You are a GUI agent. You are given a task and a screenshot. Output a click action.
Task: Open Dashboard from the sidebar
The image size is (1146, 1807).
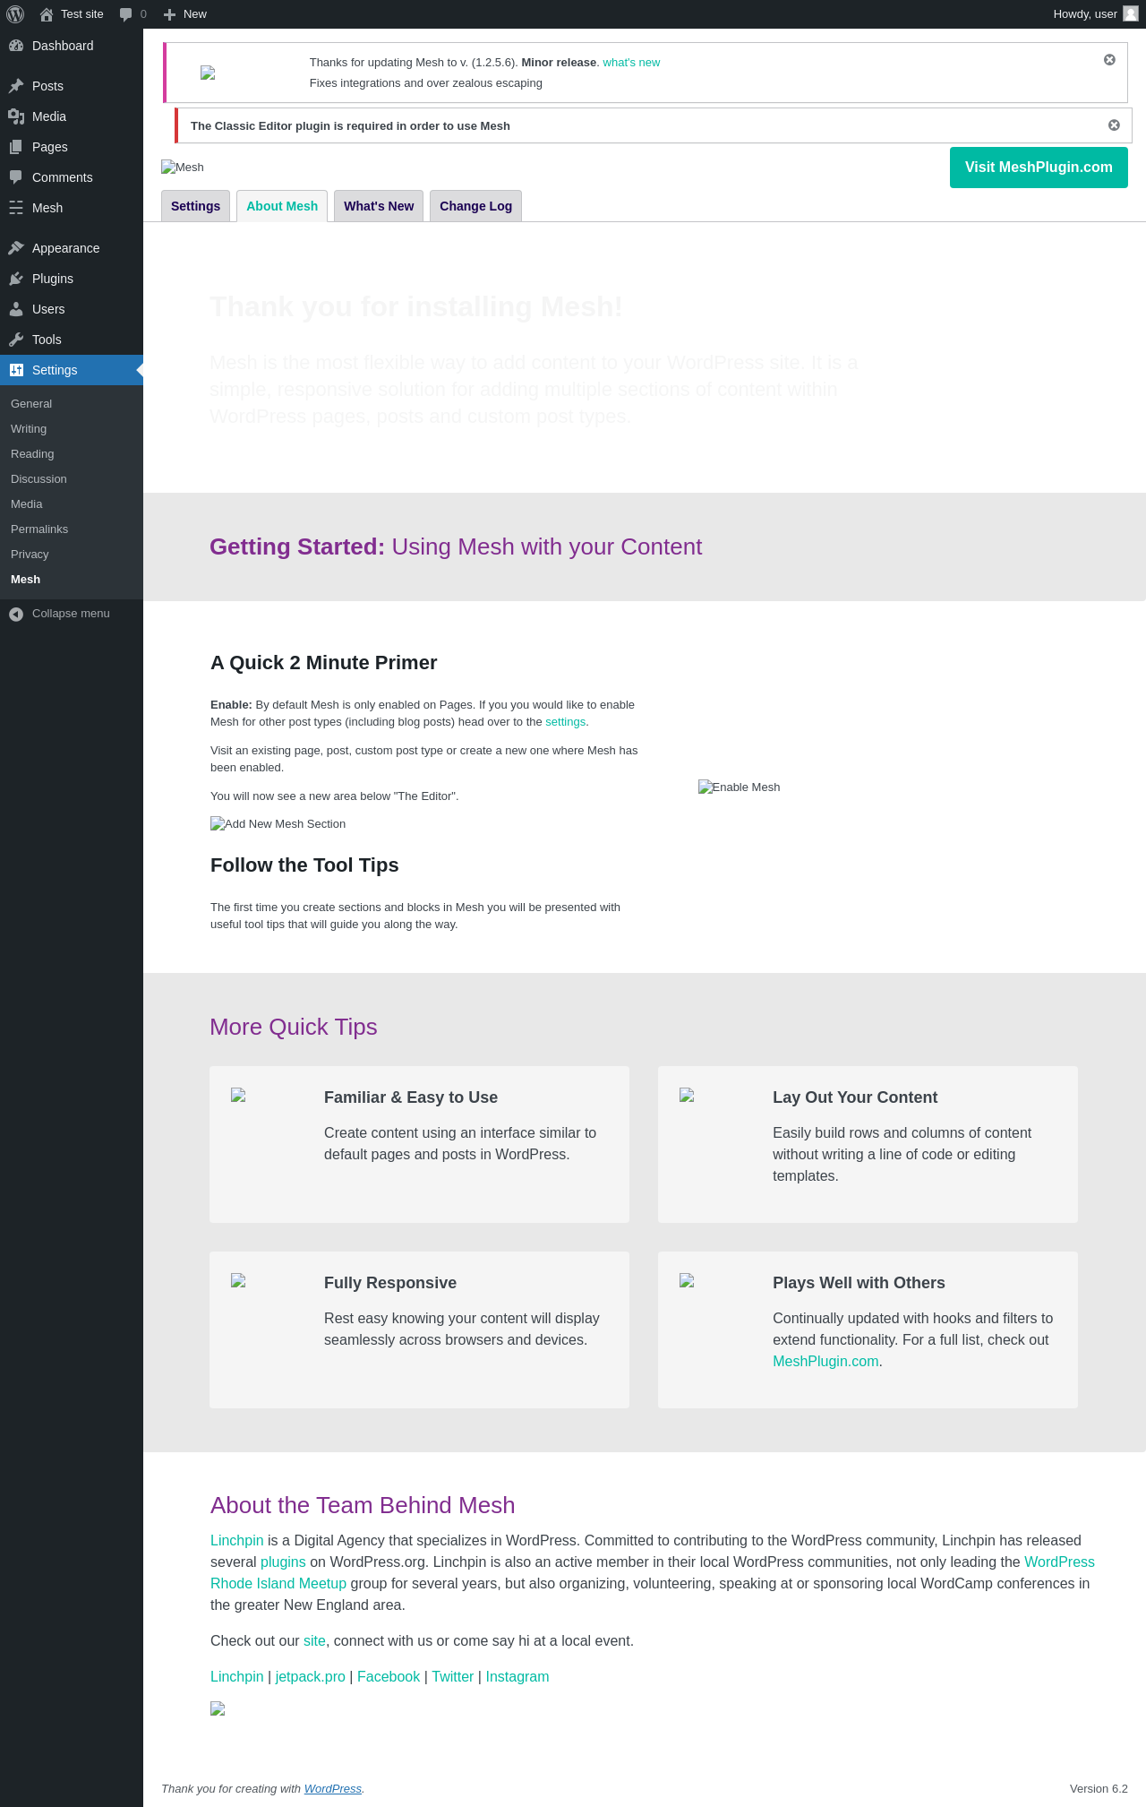point(72,46)
